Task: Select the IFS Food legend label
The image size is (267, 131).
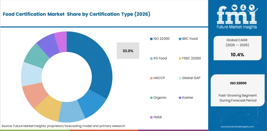Action: pyautogui.click(x=160, y=58)
